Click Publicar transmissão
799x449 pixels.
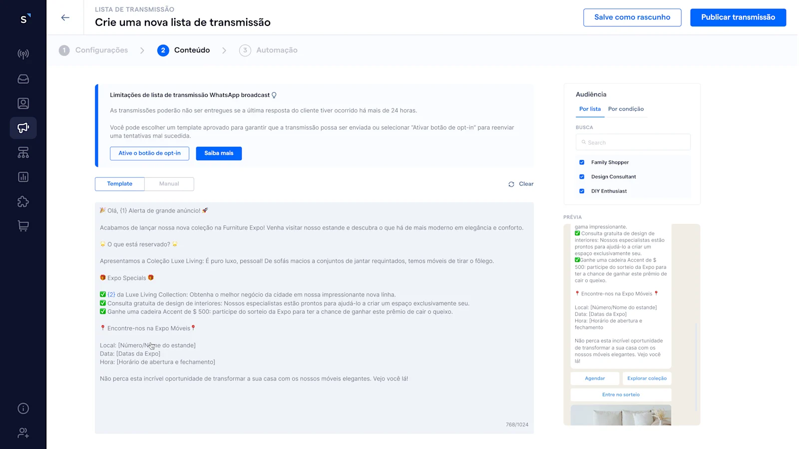point(738,17)
